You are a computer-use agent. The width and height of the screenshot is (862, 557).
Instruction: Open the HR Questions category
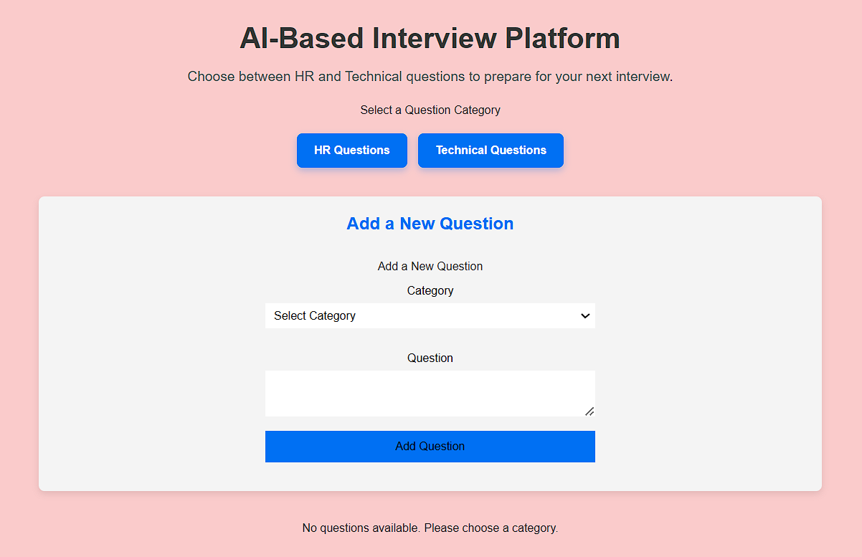coord(352,151)
